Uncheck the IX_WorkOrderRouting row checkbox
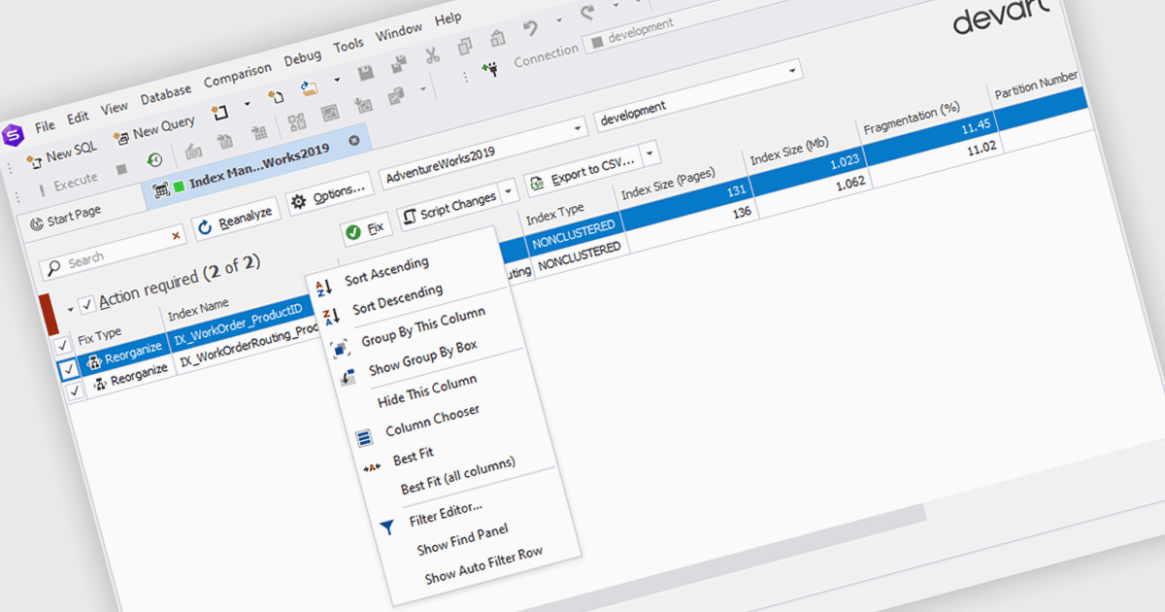Image resolution: width=1165 pixels, height=612 pixels. [74, 392]
